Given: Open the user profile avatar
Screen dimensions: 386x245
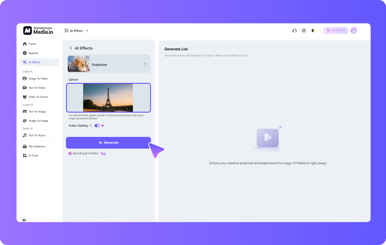Looking at the screenshot, I should [x=354, y=31].
